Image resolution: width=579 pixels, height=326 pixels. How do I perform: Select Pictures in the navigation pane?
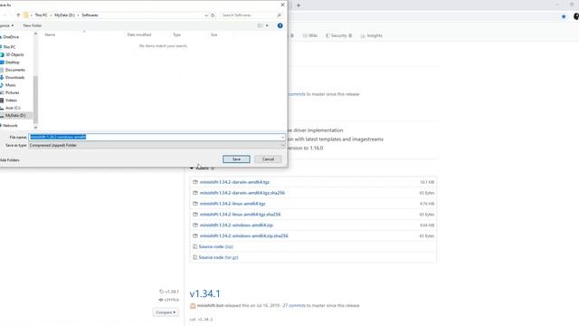click(12, 92)
